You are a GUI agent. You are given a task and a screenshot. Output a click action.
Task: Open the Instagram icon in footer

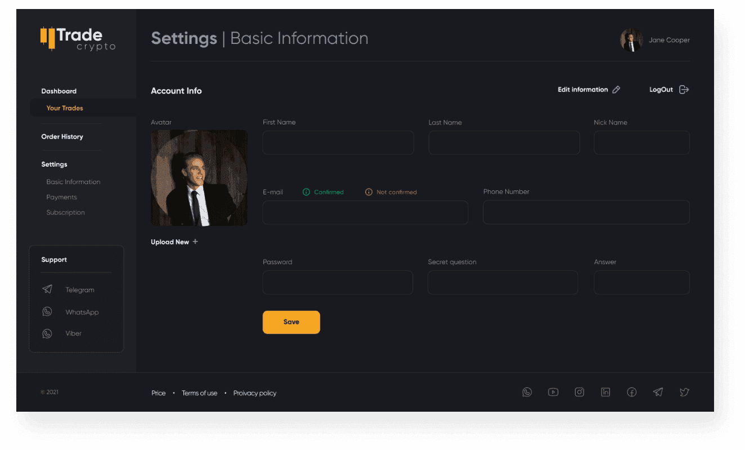(x=579, y=392)
